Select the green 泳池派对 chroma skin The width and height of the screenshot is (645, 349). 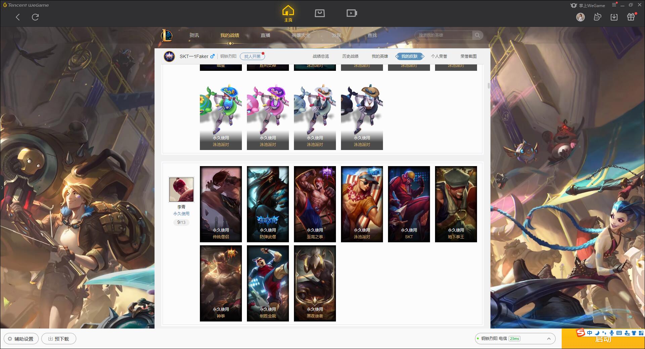[221, 116]
